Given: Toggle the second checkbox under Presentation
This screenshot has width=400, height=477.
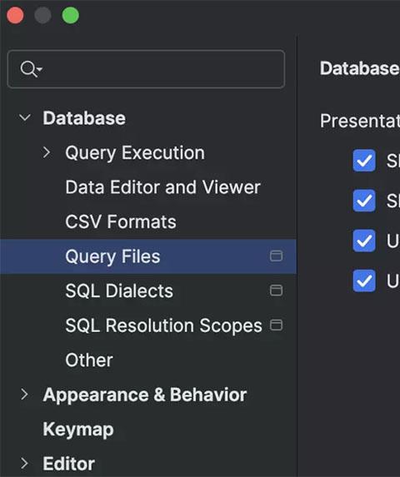Looking at the screenshot, I should pyautogui.click(x=364, y=201).
